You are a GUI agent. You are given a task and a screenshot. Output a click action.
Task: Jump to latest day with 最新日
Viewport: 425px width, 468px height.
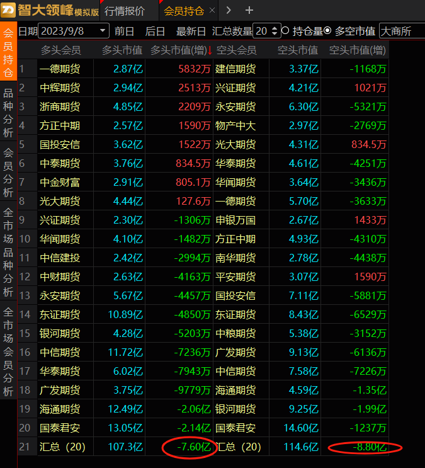pyautogui.click(x=191, y=31)
